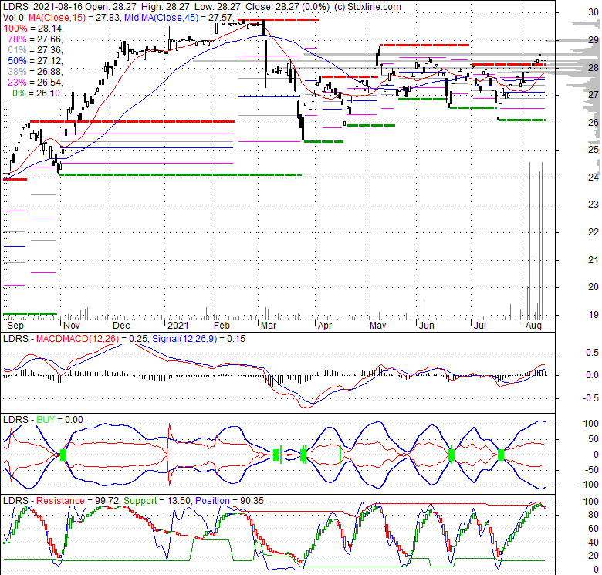Click the Signal(12,26,9) = 0.15 label
Image resolution: width=602 pixels, height=575 pixels.
198,339
